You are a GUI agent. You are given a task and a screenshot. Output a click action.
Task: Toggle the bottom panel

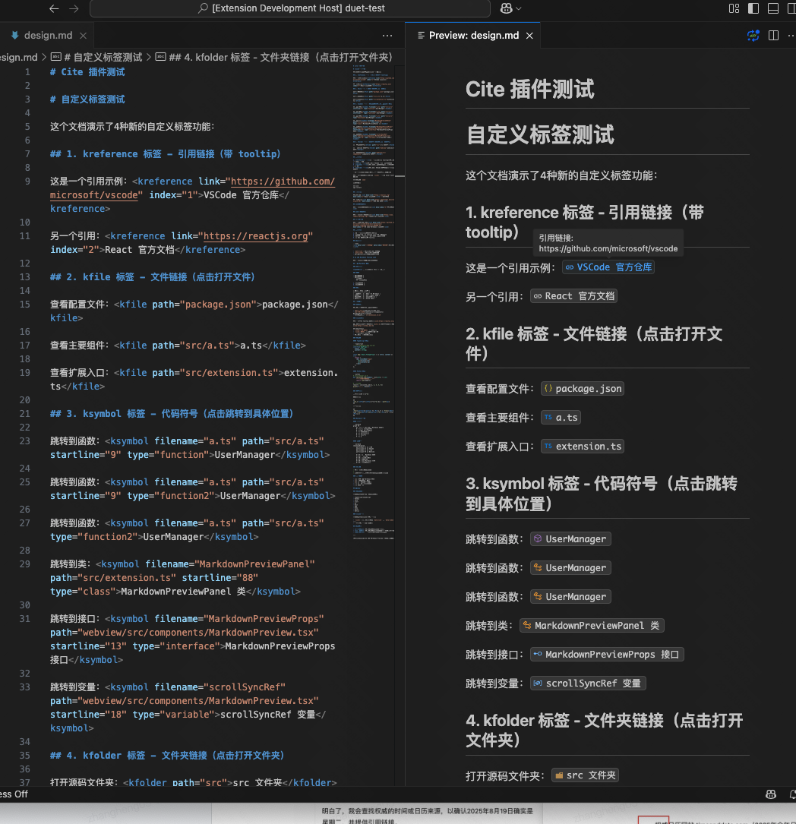[773, 8]
